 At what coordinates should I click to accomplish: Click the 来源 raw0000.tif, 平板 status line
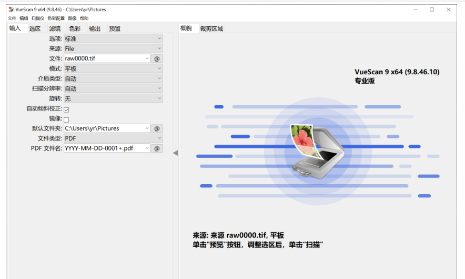point(238,235)
